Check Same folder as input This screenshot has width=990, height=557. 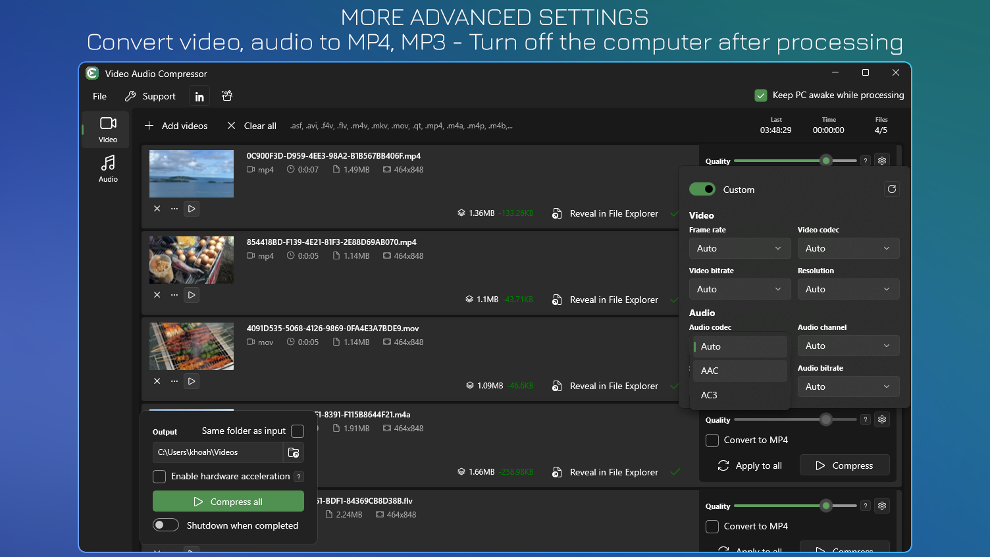click(x=298, y=431)
